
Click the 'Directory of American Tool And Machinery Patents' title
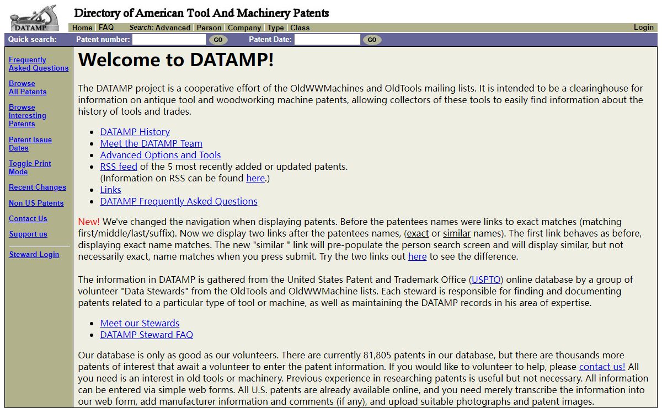tap(201, 13)
